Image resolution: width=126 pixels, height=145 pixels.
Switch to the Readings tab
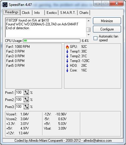(x=12, y=12)
